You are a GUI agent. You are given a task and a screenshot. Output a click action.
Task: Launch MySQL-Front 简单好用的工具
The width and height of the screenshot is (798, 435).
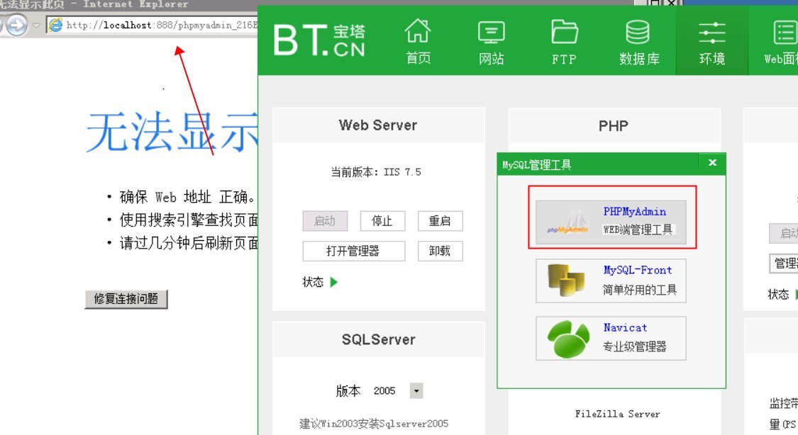(611, 281)
